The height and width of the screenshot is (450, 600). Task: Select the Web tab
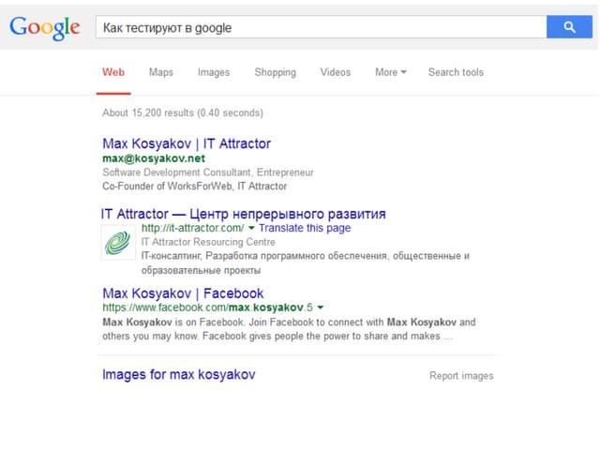(113, 72)
